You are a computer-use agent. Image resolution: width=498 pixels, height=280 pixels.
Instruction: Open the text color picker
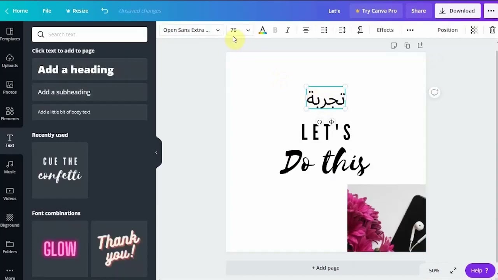pos(263,30)
